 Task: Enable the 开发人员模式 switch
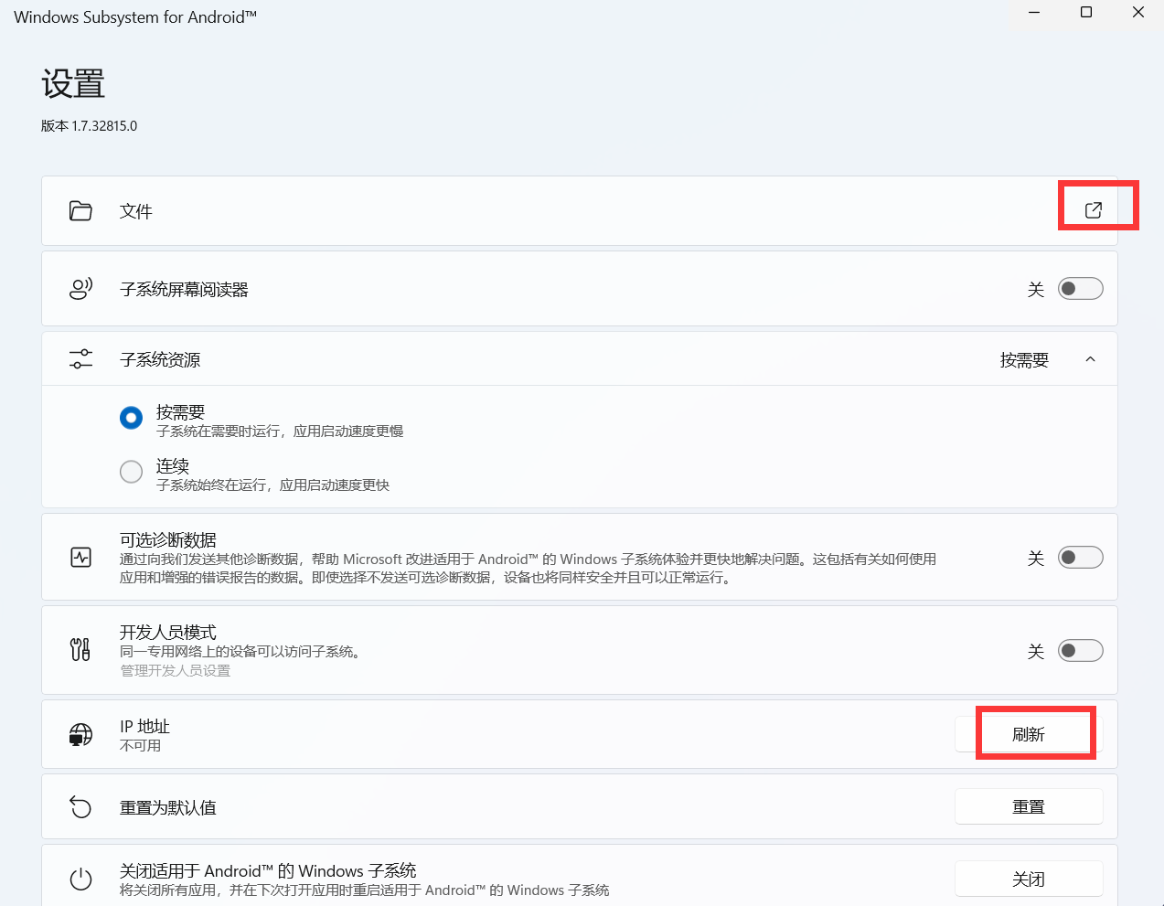1080,651
